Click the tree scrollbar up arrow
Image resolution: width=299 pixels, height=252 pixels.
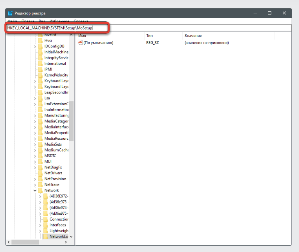pyautogui.click(x=71, y=35)
